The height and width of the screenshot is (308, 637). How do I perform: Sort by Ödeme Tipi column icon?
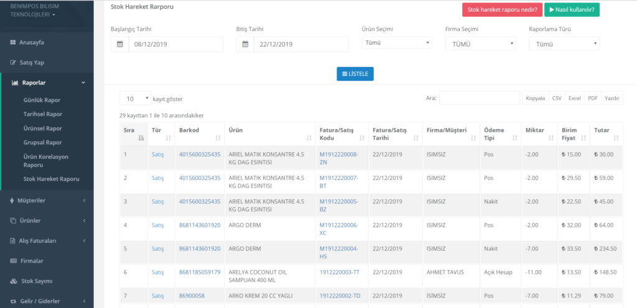click(514, 138)
